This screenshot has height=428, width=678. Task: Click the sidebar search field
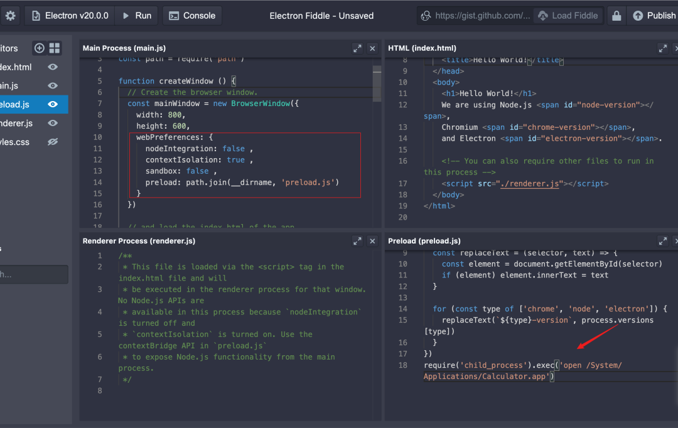coord(34,274)
